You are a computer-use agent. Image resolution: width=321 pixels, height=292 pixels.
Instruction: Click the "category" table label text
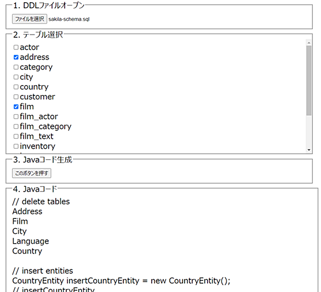click(x=36, y=68)
